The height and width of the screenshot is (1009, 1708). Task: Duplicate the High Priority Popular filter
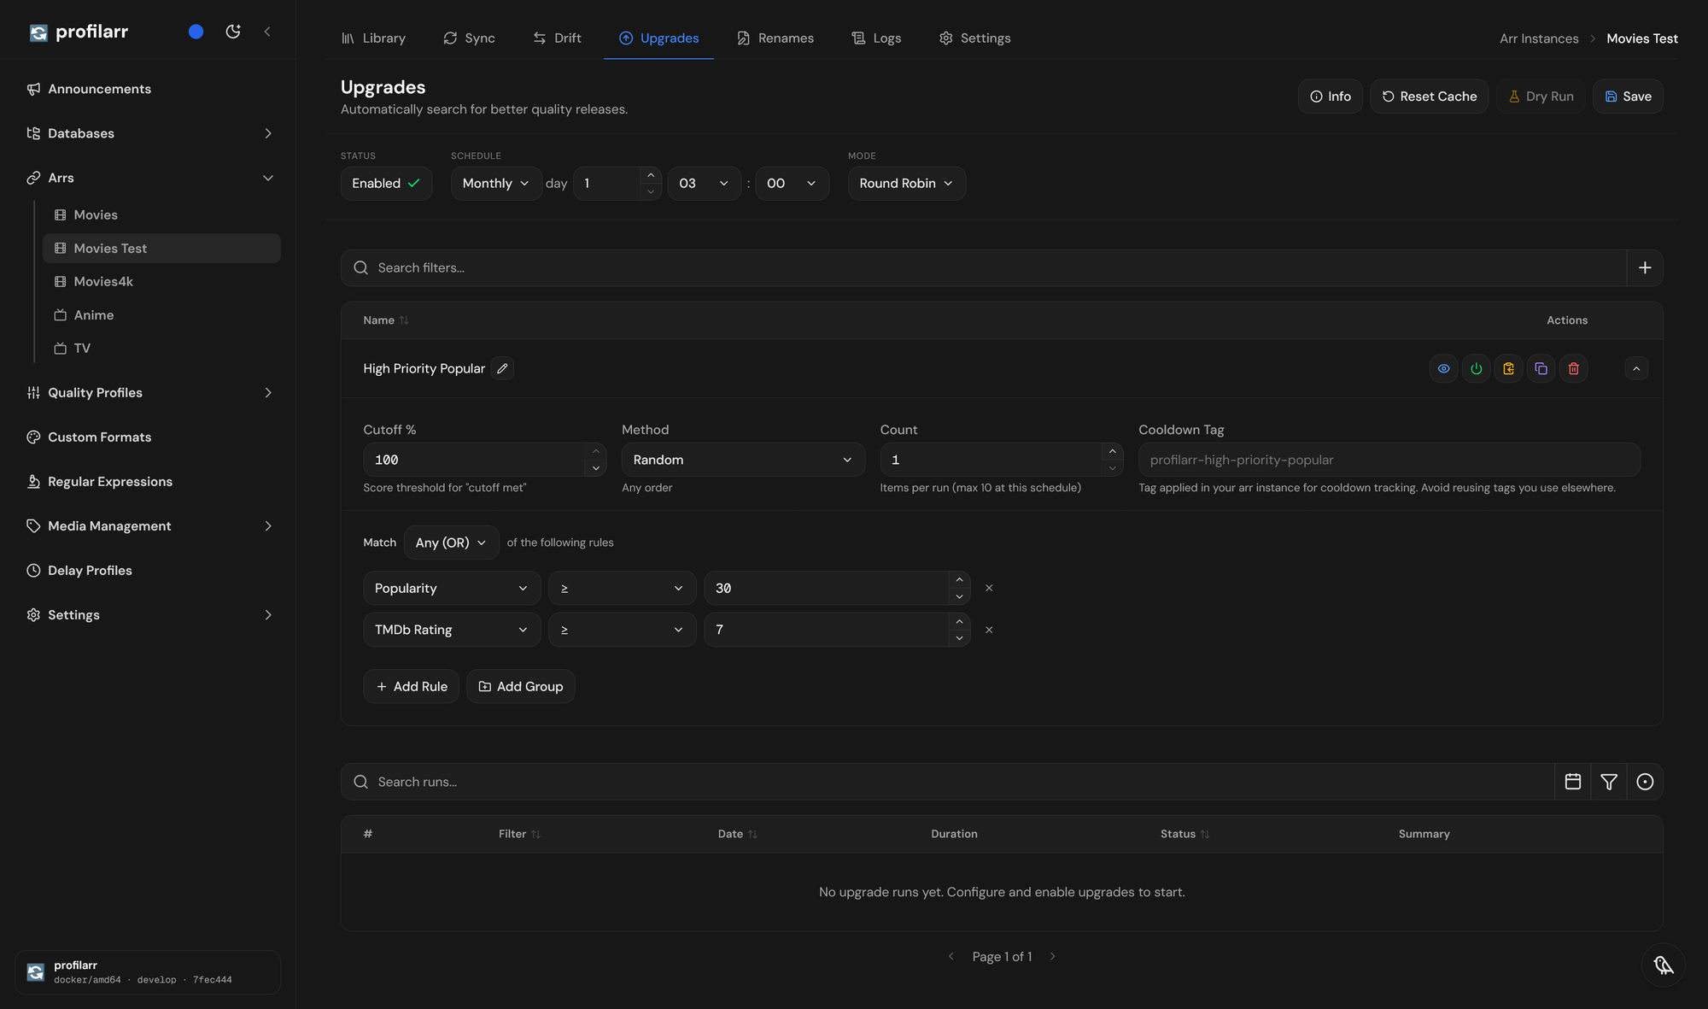pos(1541,369)
